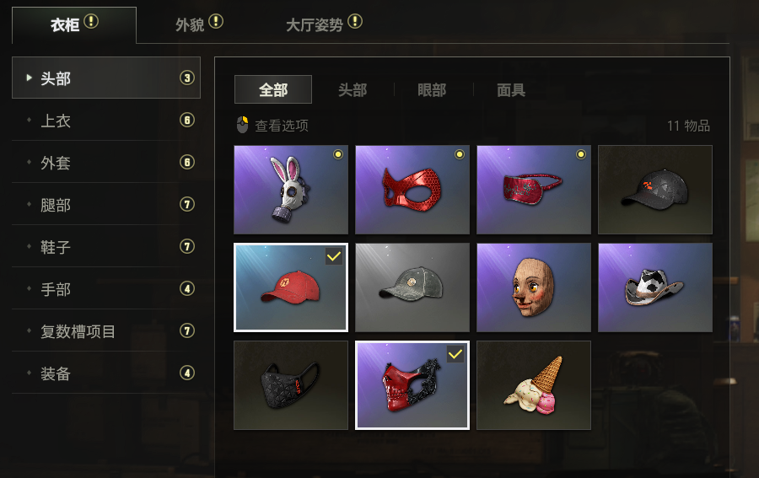Select the red masquerade eye mask

point(412,190)
